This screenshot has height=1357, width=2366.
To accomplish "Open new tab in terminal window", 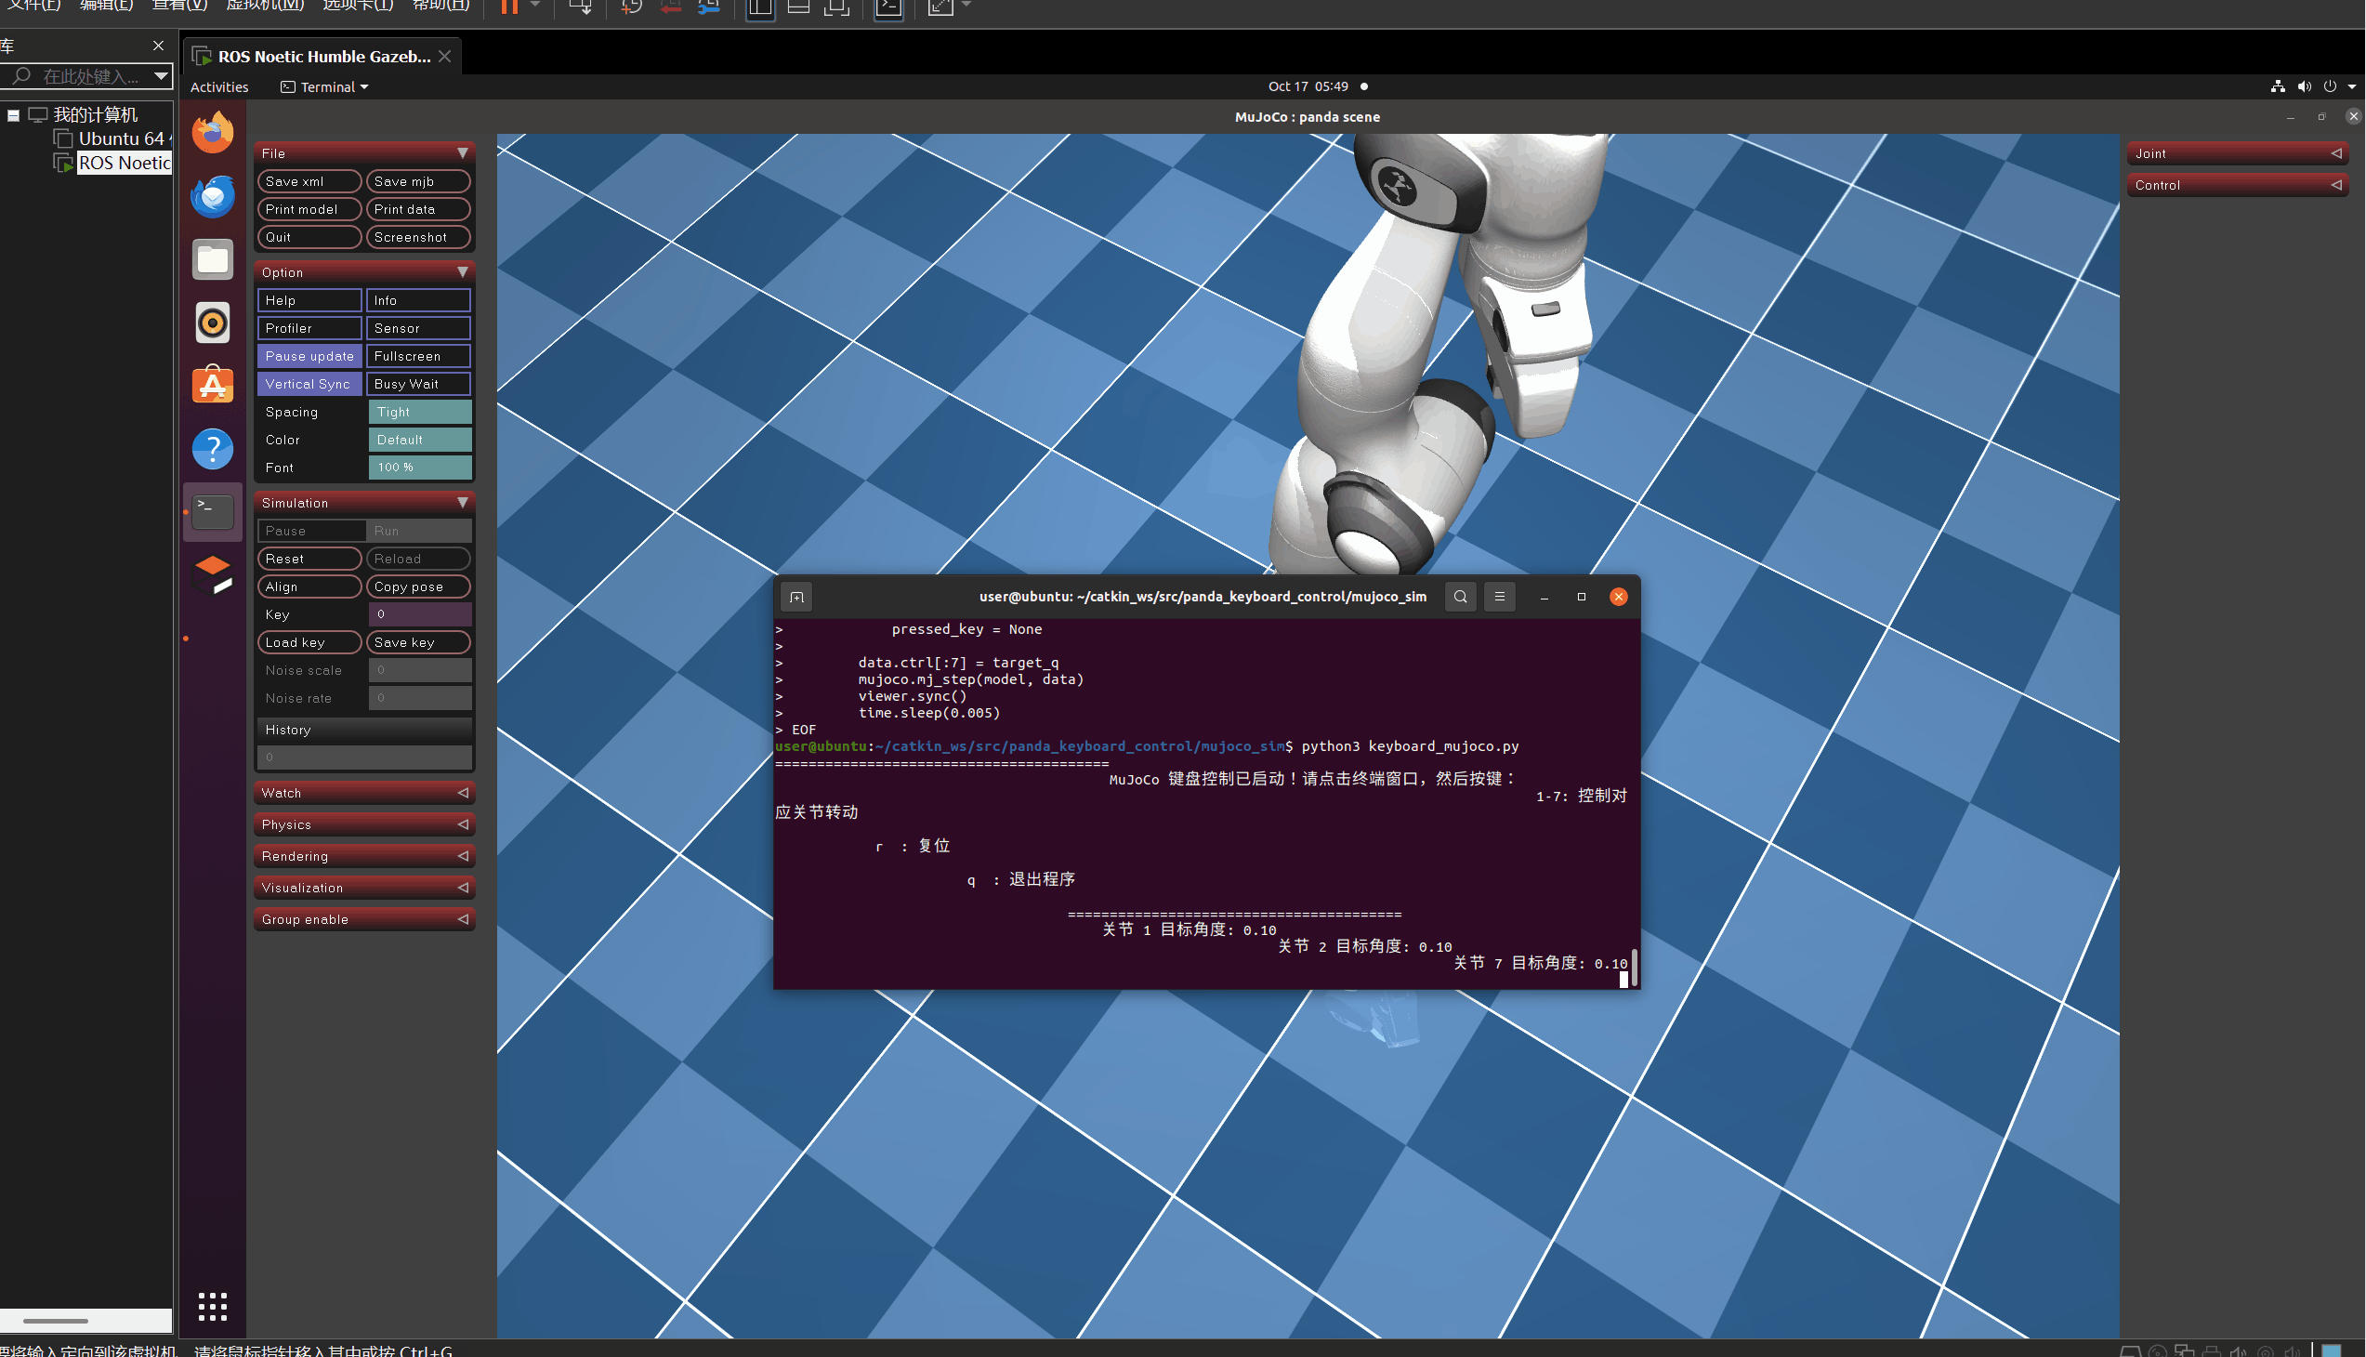I will pos(796,597).
